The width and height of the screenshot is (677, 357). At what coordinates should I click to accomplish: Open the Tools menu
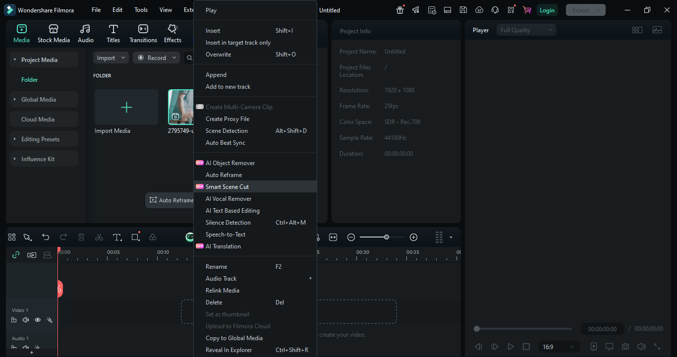[141, 10]
